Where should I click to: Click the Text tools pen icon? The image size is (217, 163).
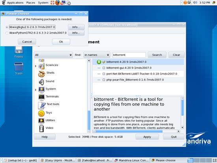[42, 105]
